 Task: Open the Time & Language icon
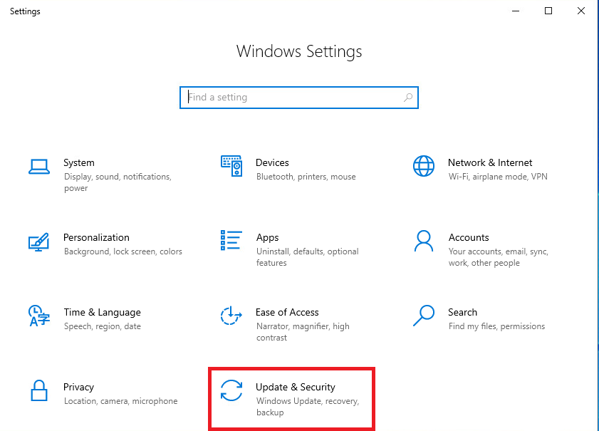coord(39,316)
